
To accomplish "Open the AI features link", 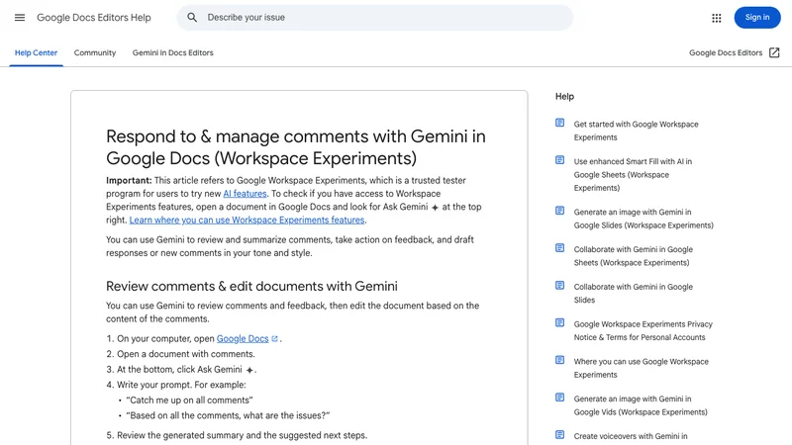I will pyautogui.click(x=245, y=194).
